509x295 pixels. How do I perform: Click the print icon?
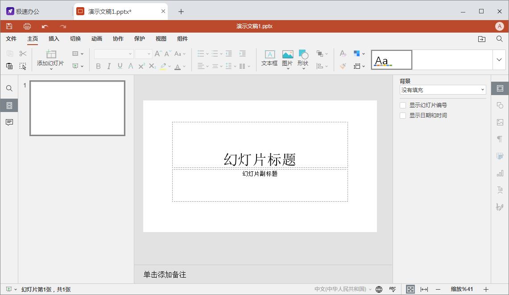[27, 26]
